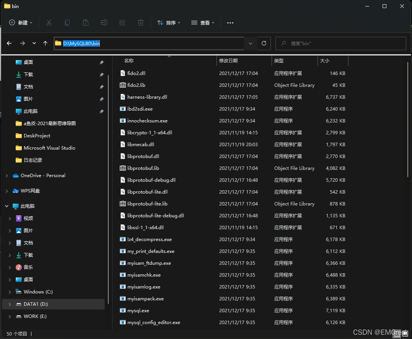Expand the WORK (E:) drive node
This screenshot has width=412, height=339.
pos(10,316)
